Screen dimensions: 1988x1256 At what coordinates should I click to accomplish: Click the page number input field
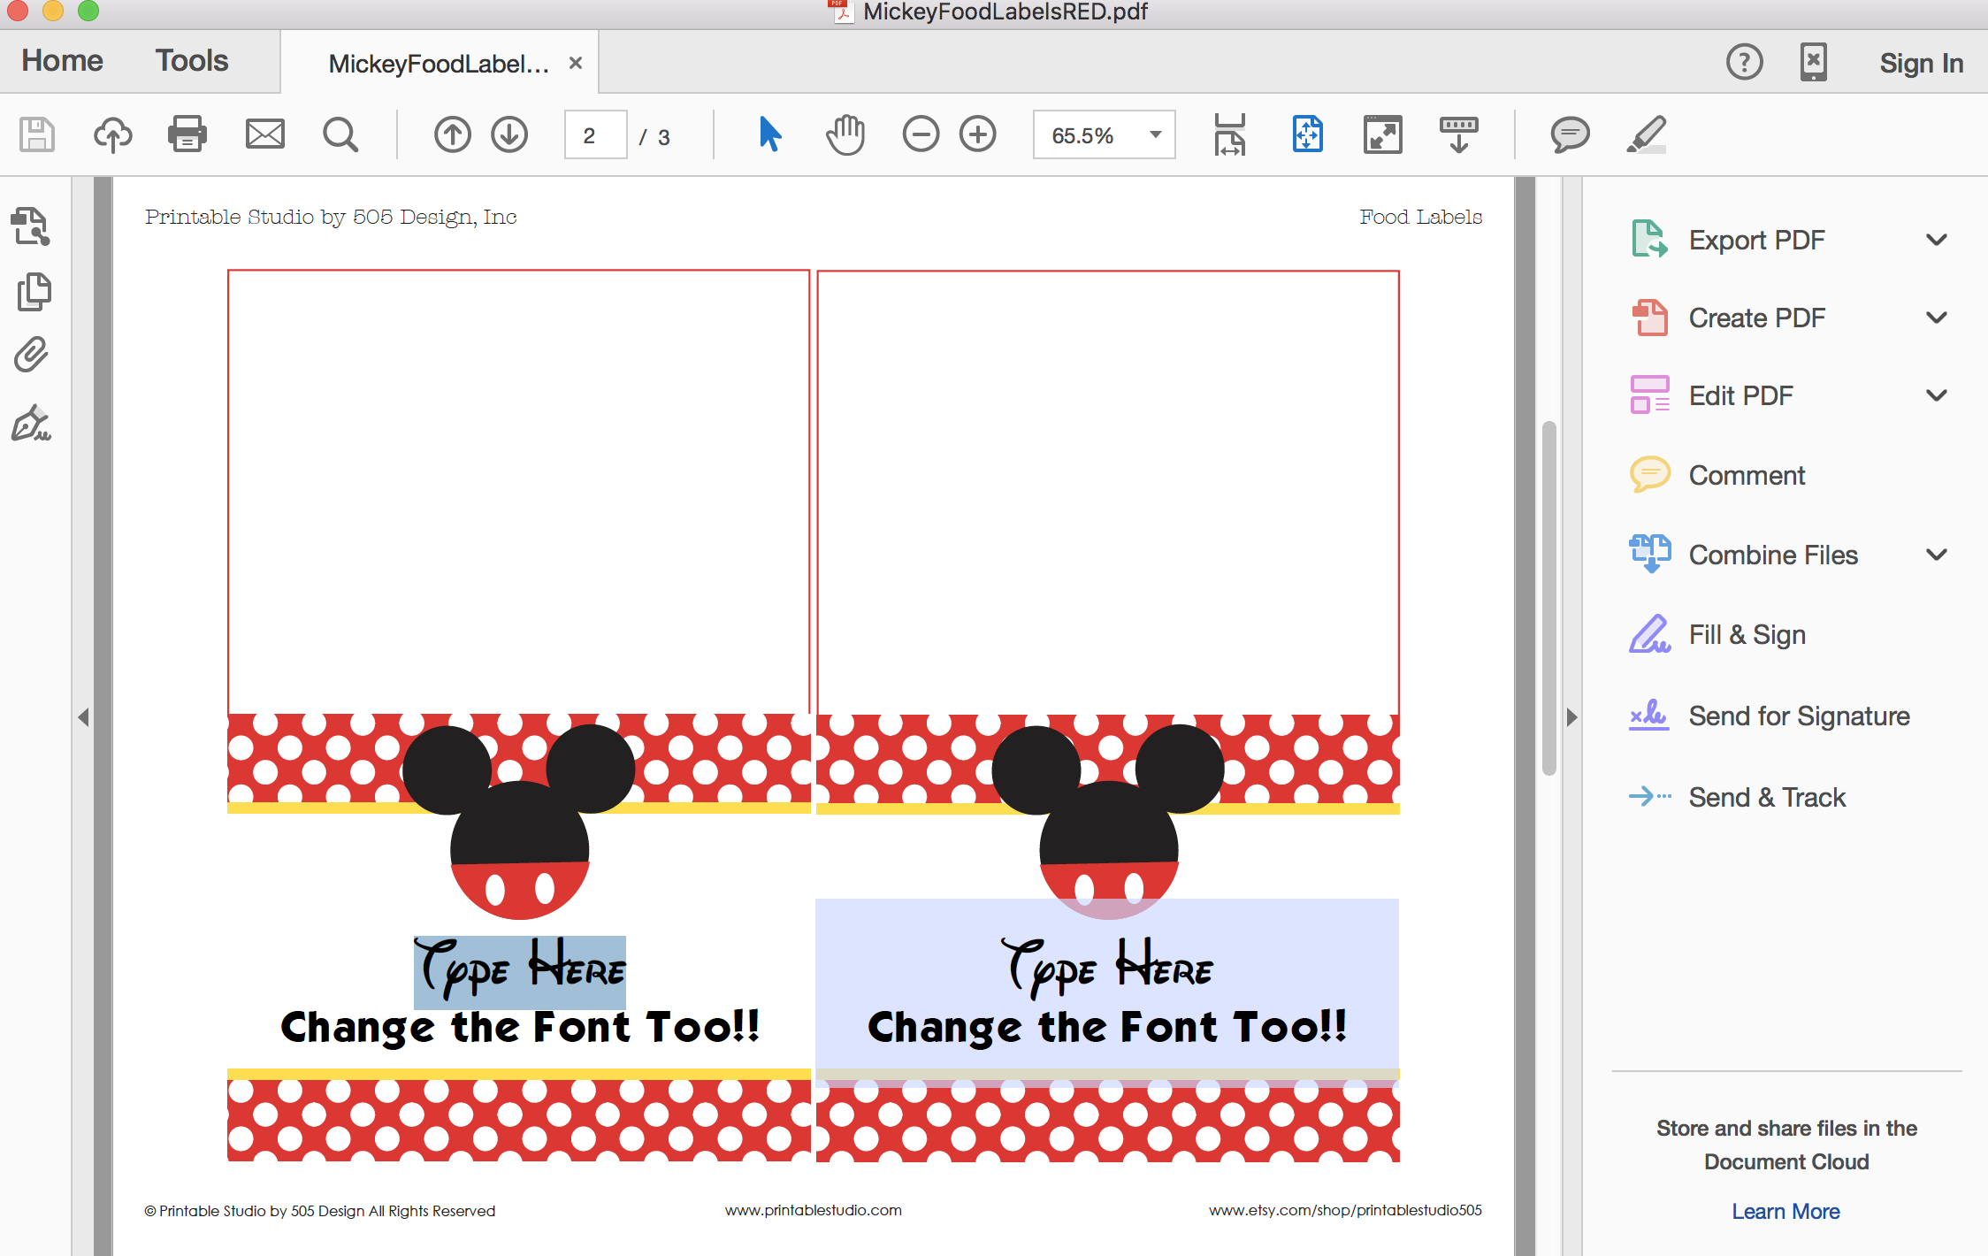(x=594, y=134)
